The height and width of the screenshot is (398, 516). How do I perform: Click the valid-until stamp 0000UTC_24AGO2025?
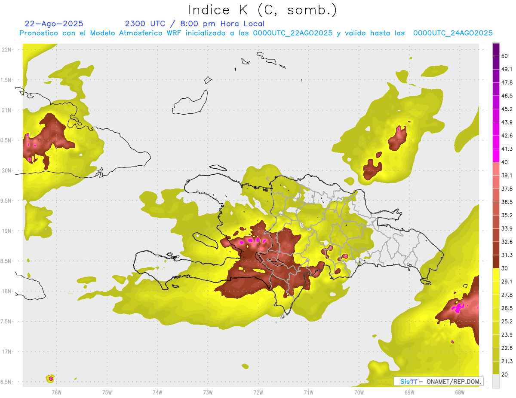453,33
